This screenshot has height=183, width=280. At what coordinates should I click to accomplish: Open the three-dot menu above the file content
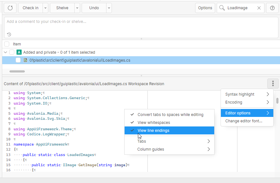[273, 84]
